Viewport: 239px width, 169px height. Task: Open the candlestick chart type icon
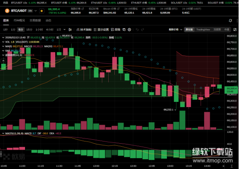70,30
